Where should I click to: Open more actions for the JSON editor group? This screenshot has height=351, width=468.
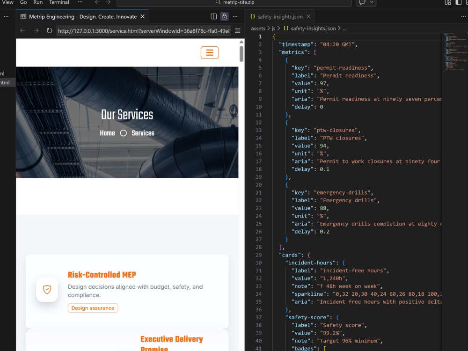(463, 16)
